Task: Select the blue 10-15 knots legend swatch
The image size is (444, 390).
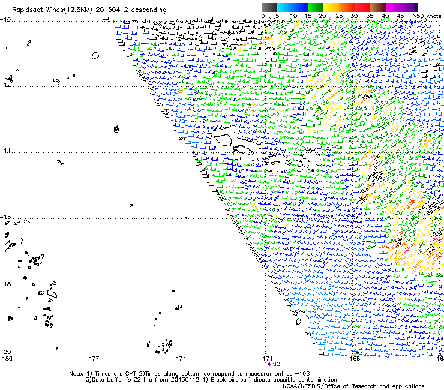Action: tap(300, 7)
